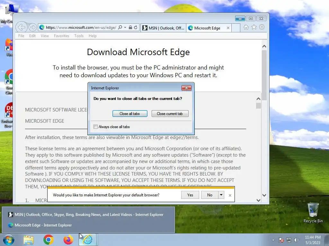The image size is (329, 246).
Task: Open the Edit menu
Action: pyautogui.click(x=32, y=36)
